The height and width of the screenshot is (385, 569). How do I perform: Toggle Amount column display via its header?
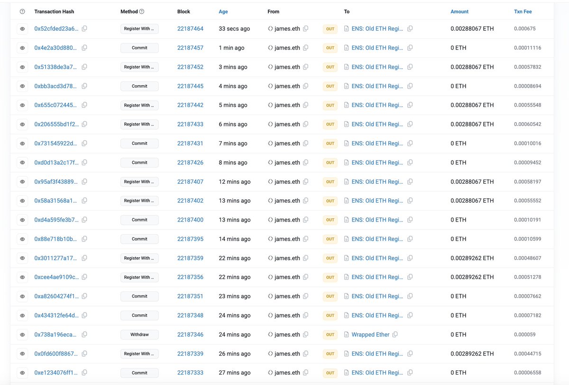459,11
